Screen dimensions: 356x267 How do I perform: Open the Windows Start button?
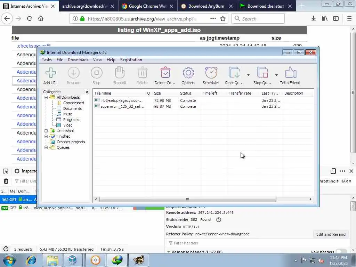click(x=9, y=260)
